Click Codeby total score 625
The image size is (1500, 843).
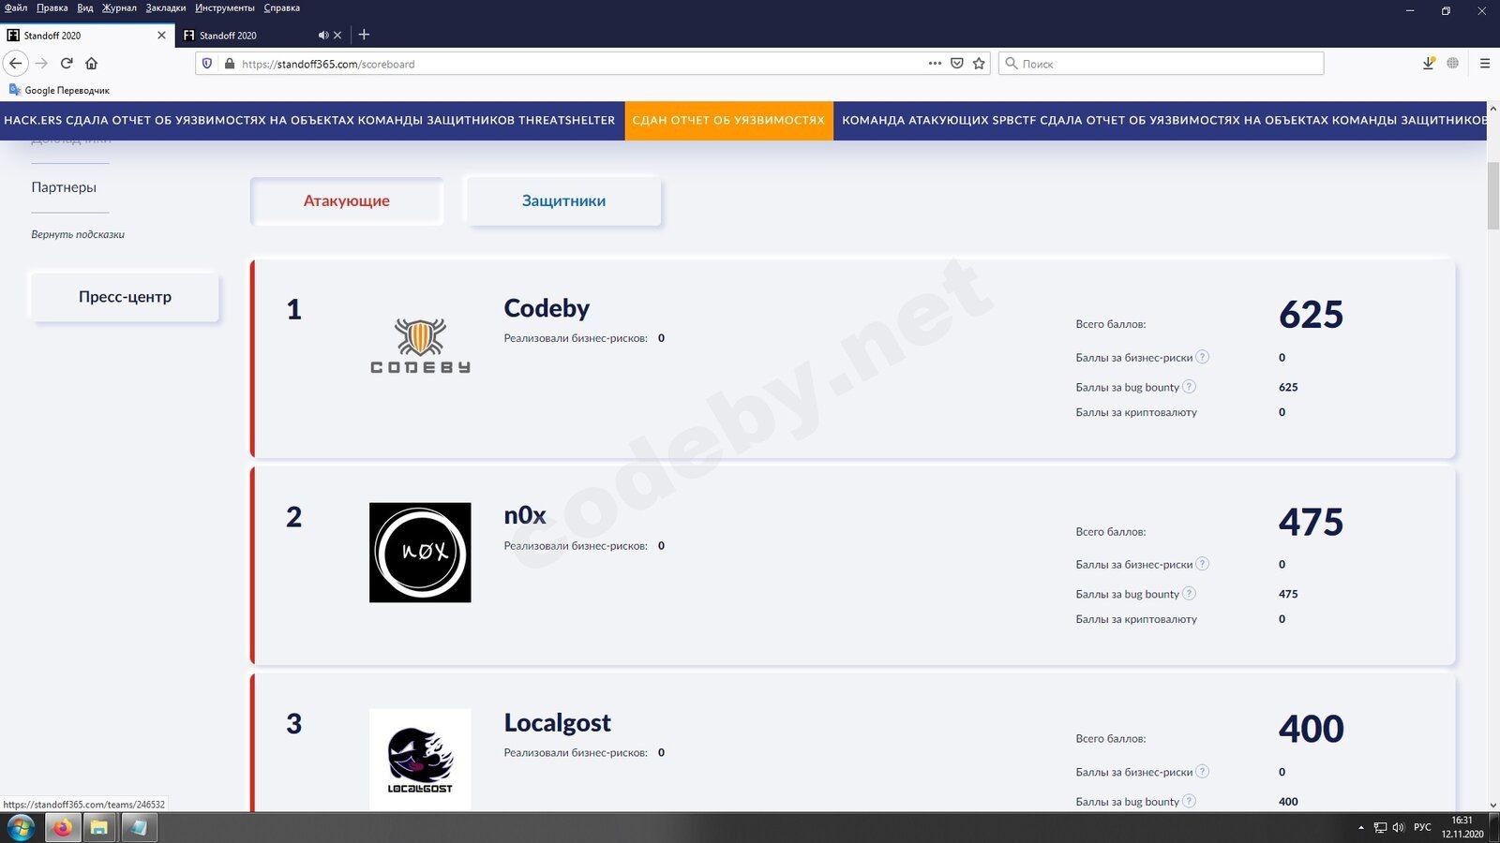click(x=1311, y=315)
